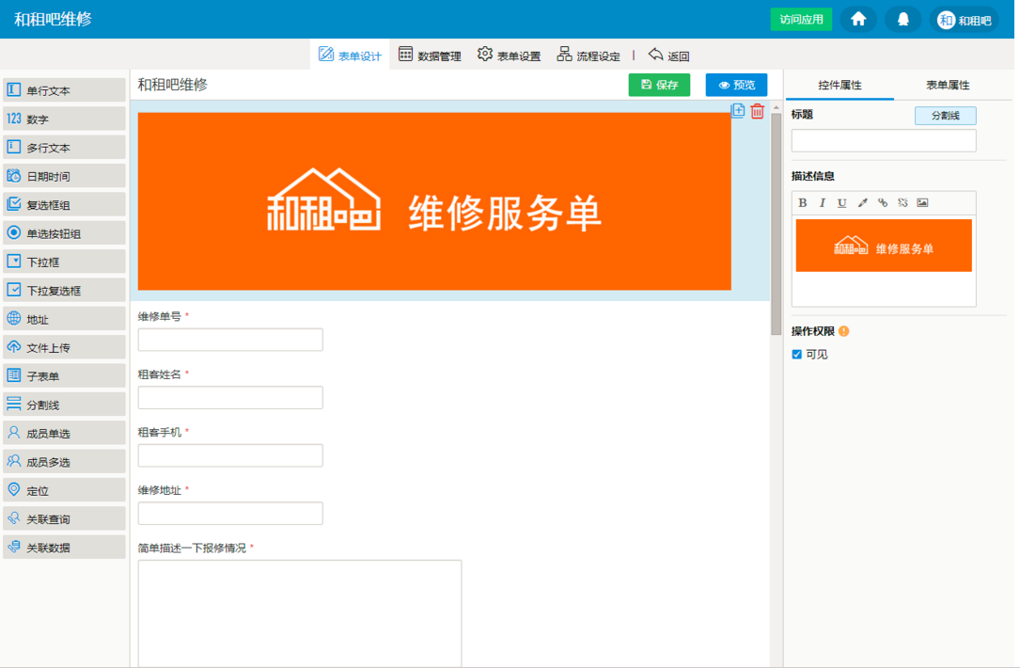1020x668 pixels.
Task: Delete the banner with the trash icon
Action: coord(757,111)
